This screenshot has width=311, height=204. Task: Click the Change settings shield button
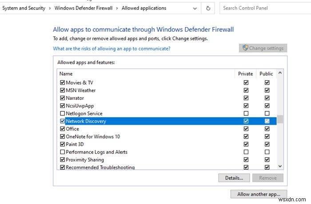(263, 48)
